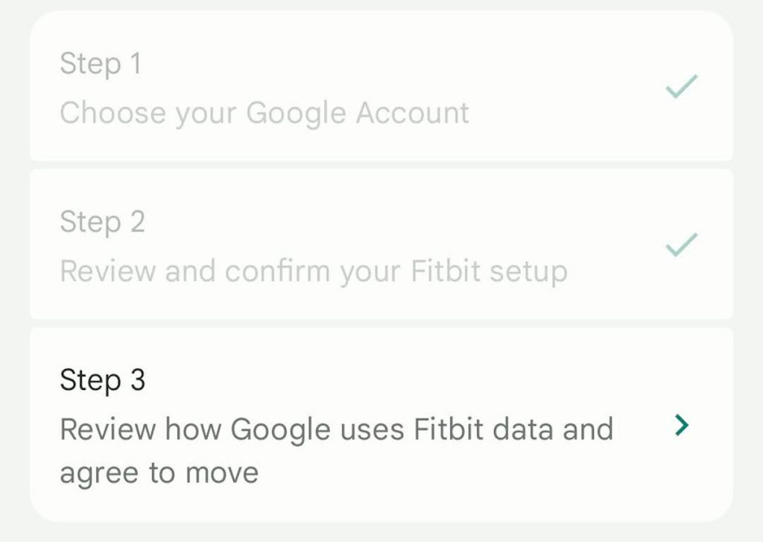
Task: Click the Step 1 completed checkmark icon
Action: [x=681, y=86]
